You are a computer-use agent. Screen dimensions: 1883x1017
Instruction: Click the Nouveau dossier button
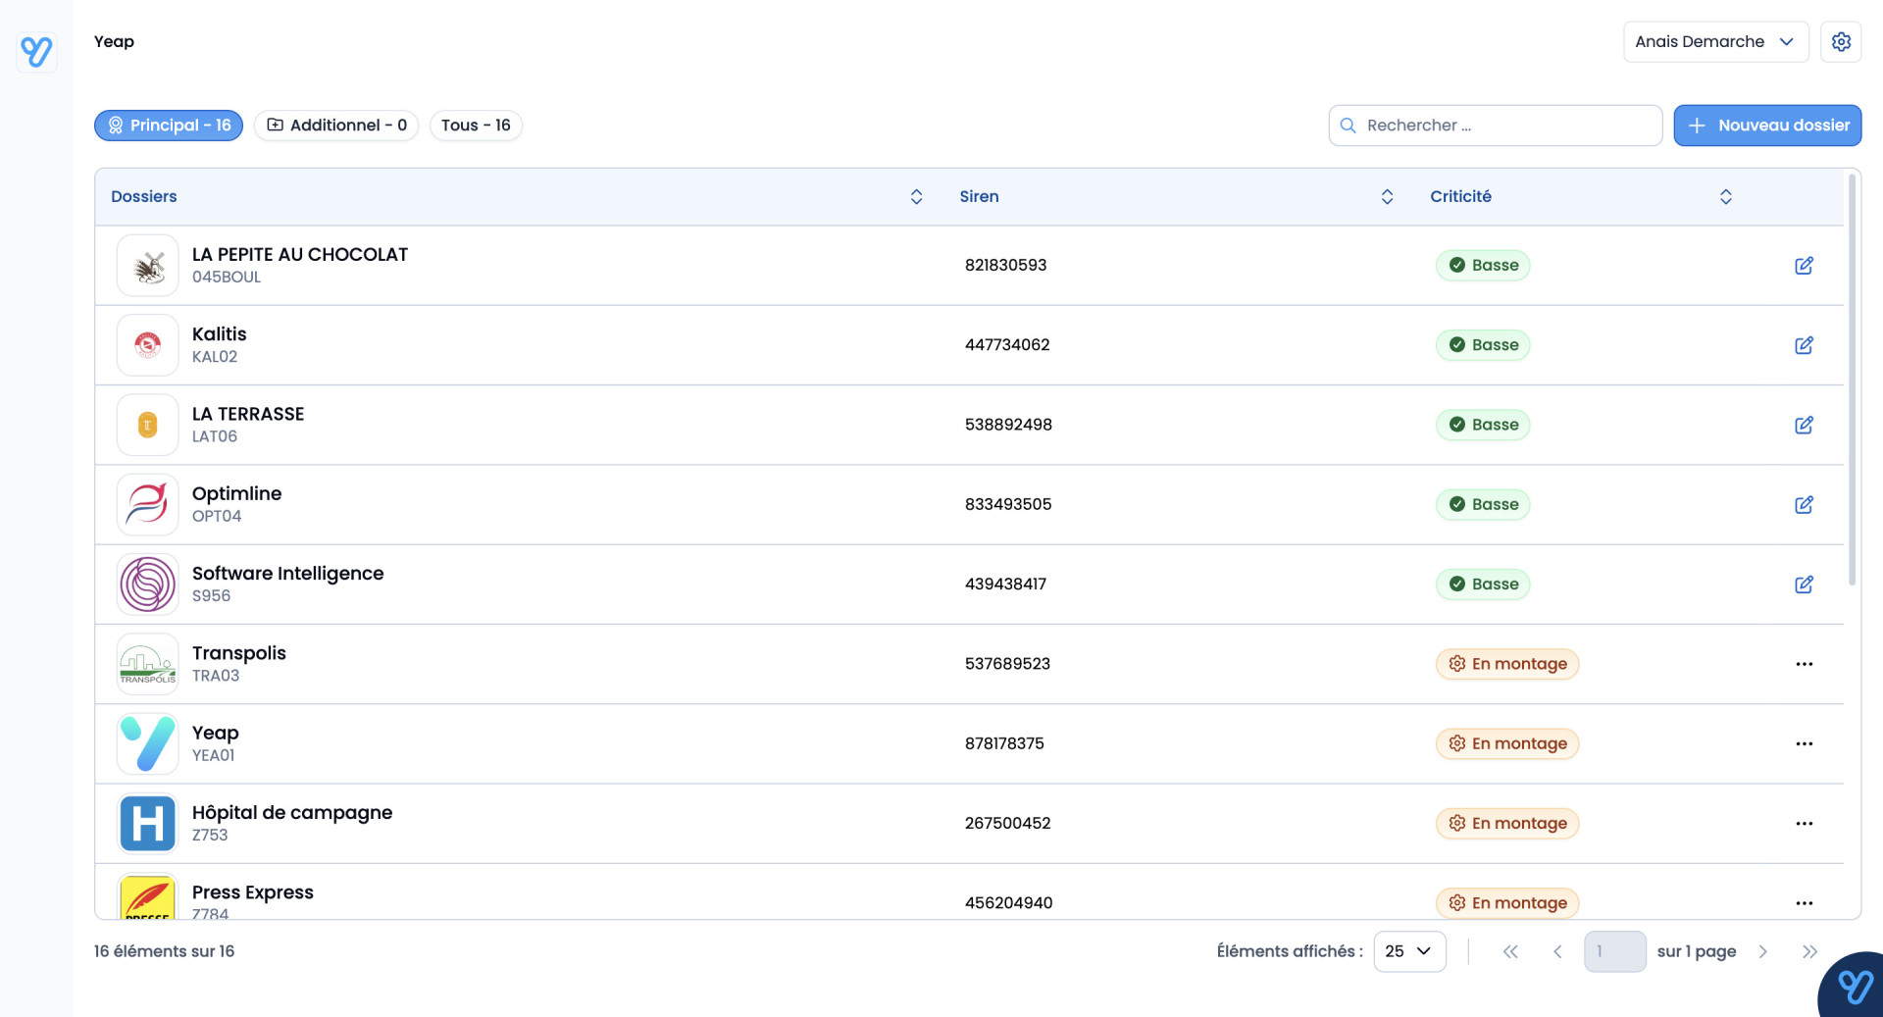(x=1766, y=126)
